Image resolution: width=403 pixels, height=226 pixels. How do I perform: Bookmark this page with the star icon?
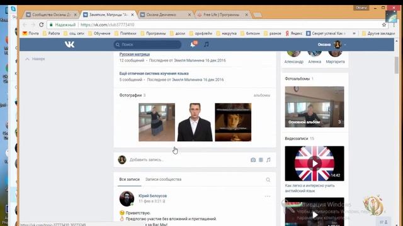[384, 25]
